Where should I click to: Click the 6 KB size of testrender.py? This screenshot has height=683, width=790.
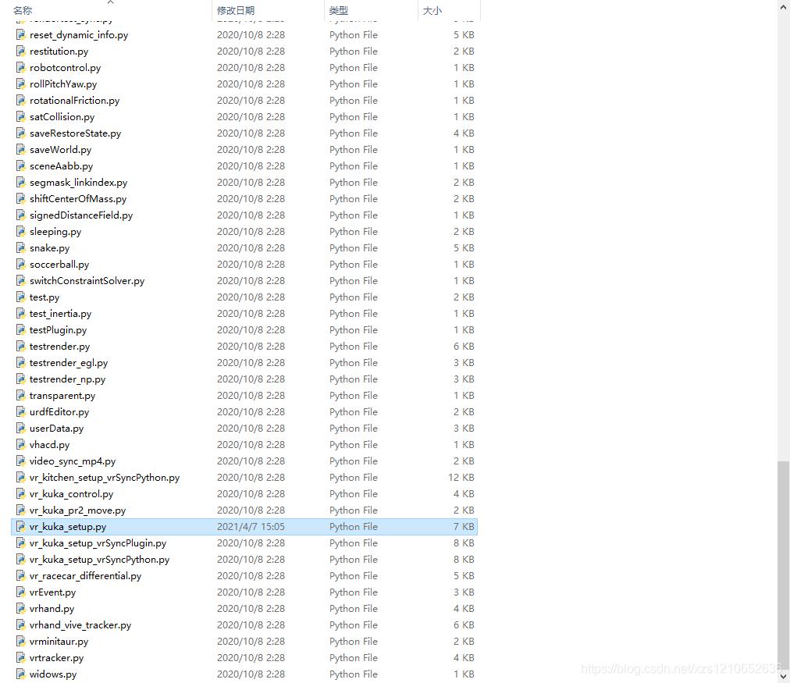[464, 346]
